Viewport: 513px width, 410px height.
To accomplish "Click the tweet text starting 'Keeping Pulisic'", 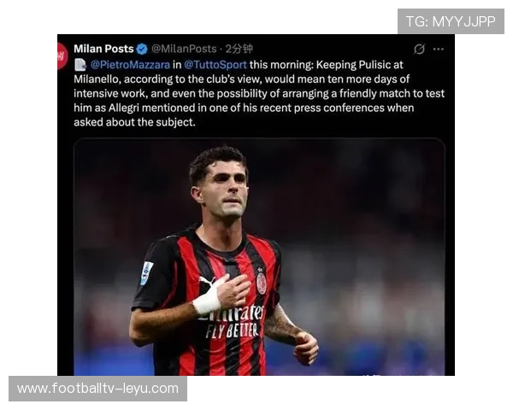I will pos(259,93).
